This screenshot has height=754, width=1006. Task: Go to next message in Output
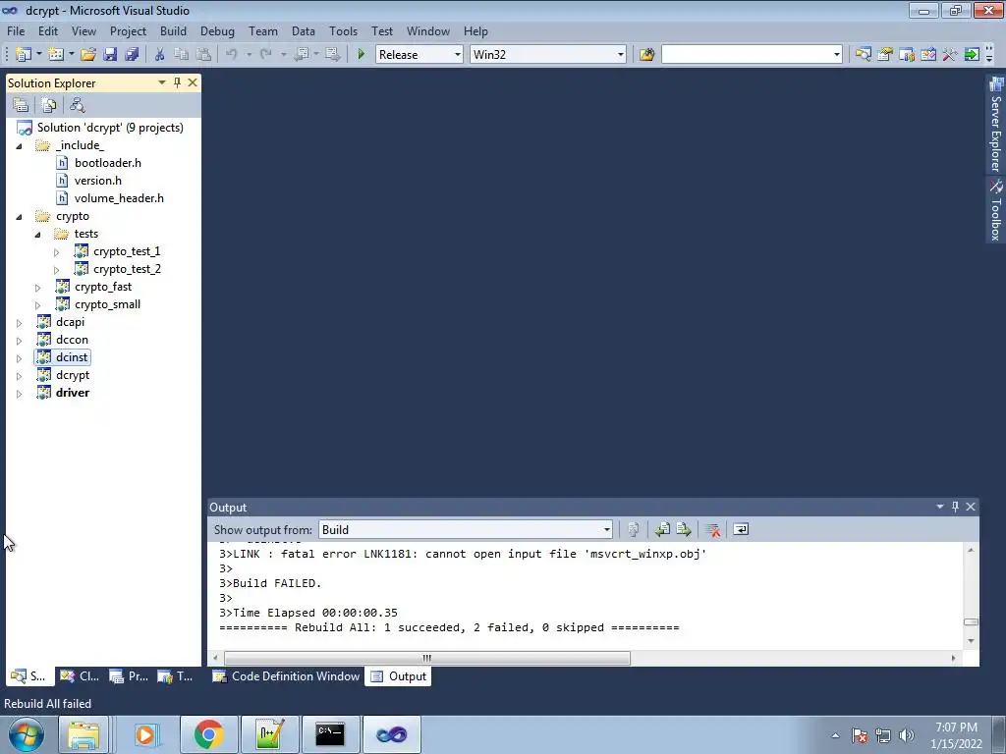pyautogui.click(x=684, y=529)
